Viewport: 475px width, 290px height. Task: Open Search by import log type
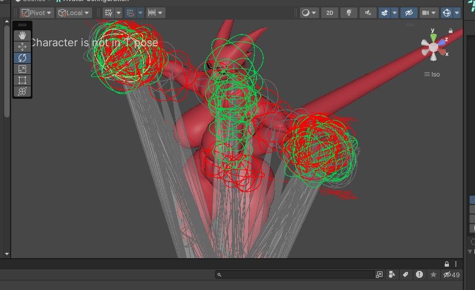click(x=419, y=275)
